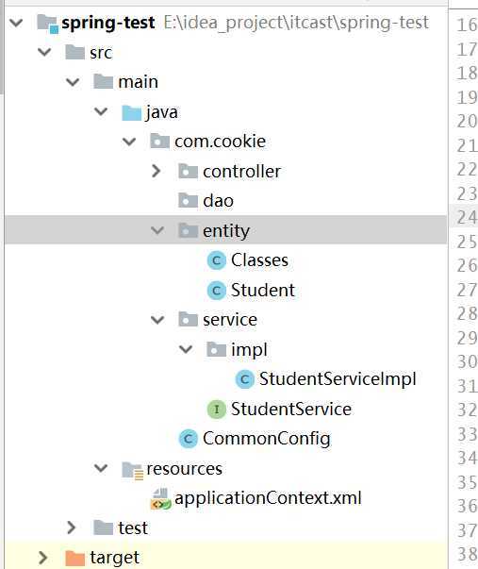
Task: Collapse the src folder arrow
Action: coord(44,52)
